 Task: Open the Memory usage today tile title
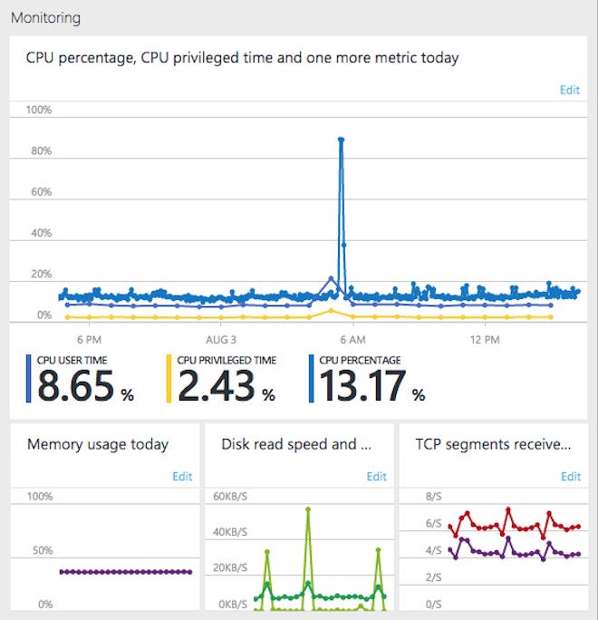click(98, 445)
